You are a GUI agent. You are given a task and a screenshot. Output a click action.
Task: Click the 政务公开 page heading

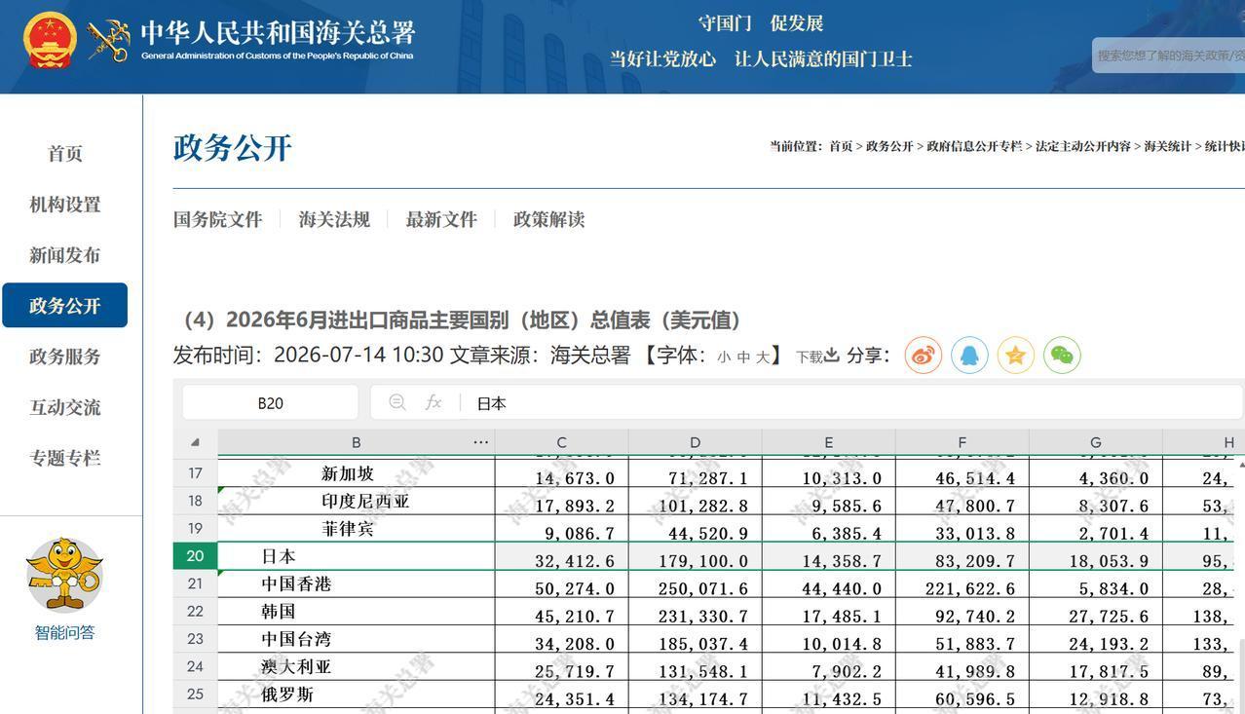(x=232, y=148)
